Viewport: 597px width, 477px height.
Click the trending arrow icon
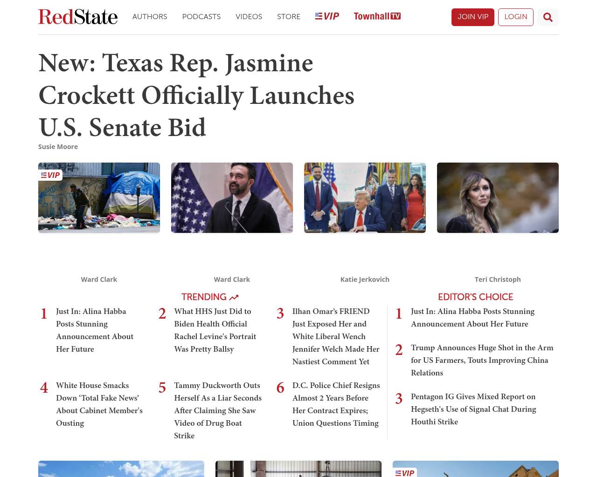click(234, 297)
